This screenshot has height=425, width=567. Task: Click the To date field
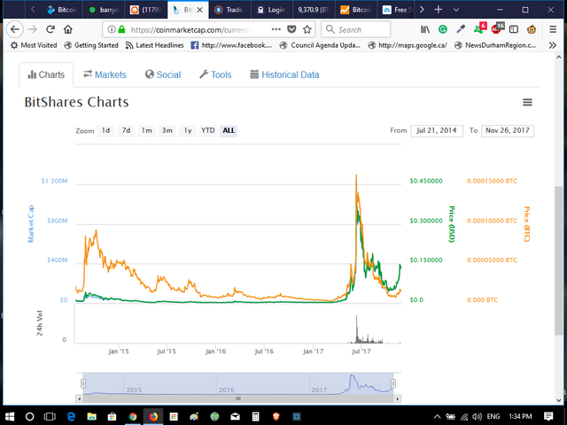click(508, 130)
